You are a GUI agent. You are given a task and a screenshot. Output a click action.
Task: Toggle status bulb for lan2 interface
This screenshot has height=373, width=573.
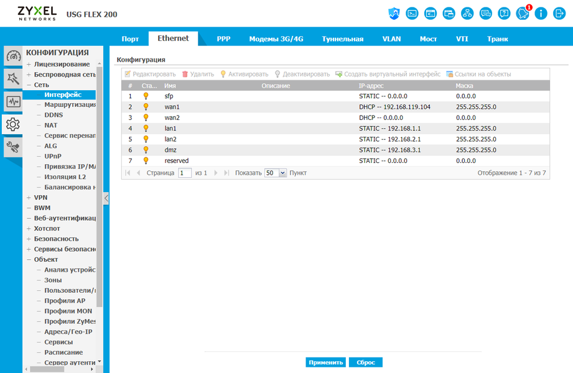(x=146, y=139)
